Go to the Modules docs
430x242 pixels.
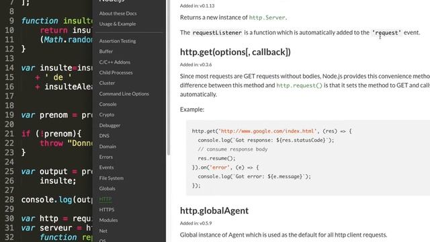coord(108,220)
